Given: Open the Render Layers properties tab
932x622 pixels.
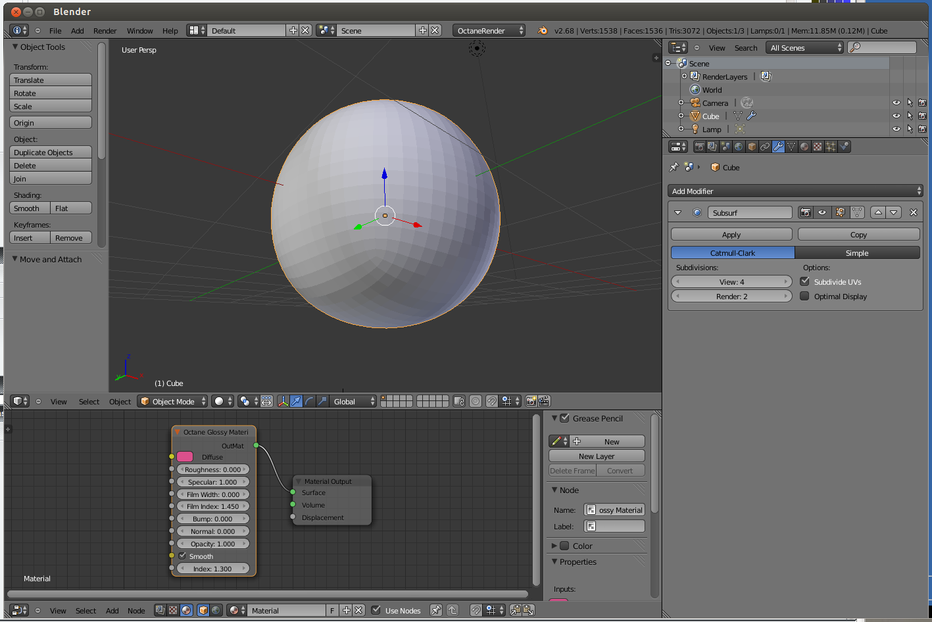Looking at the screenshot, I should [712, 147].
